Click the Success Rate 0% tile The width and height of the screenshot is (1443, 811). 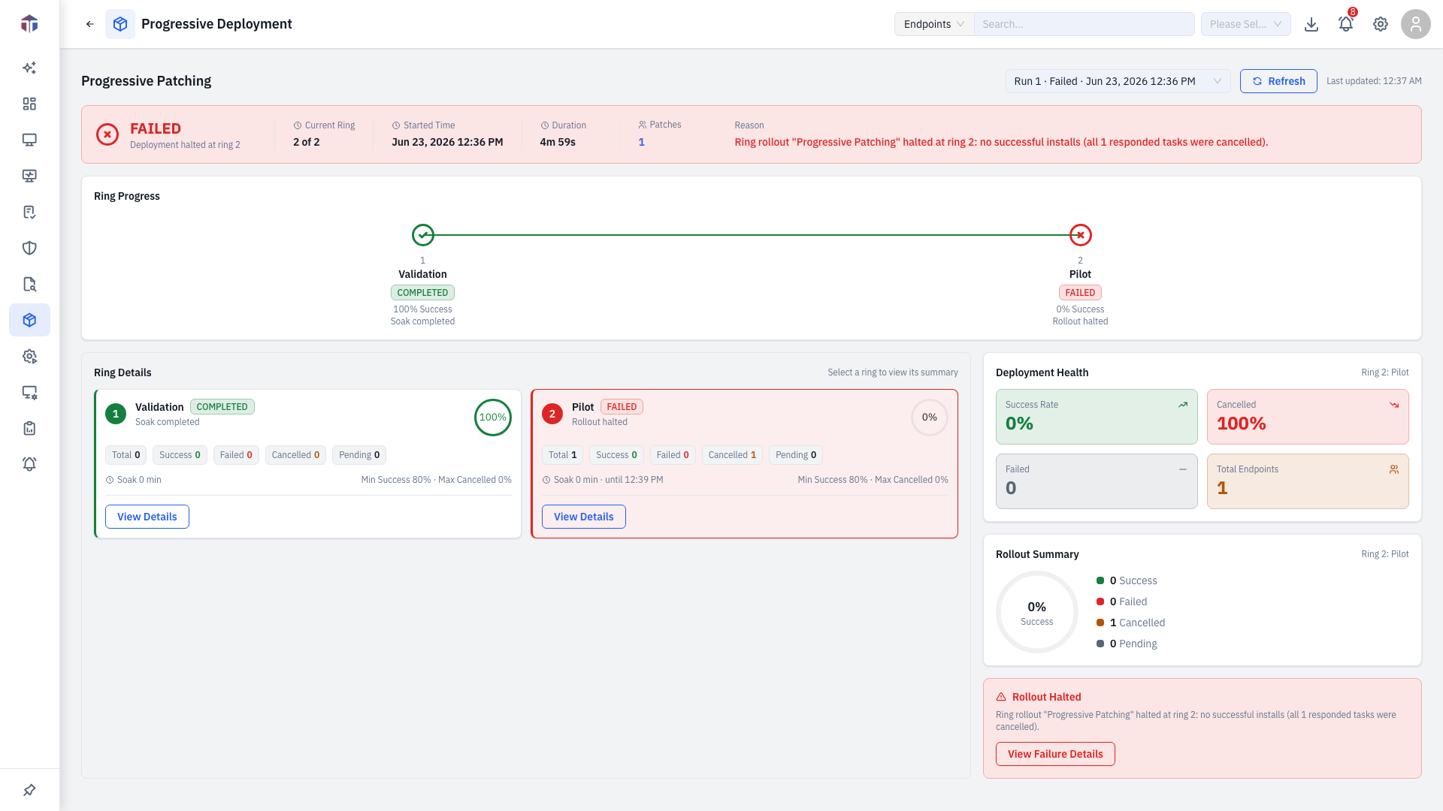(x=1097, y=417)
